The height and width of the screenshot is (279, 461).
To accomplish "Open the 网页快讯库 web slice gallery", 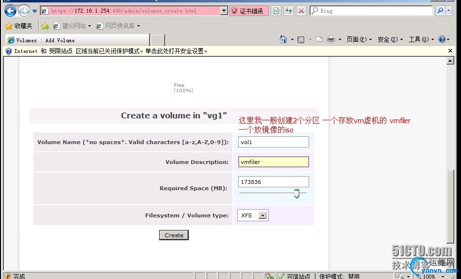I will click(x=118, y=26).
